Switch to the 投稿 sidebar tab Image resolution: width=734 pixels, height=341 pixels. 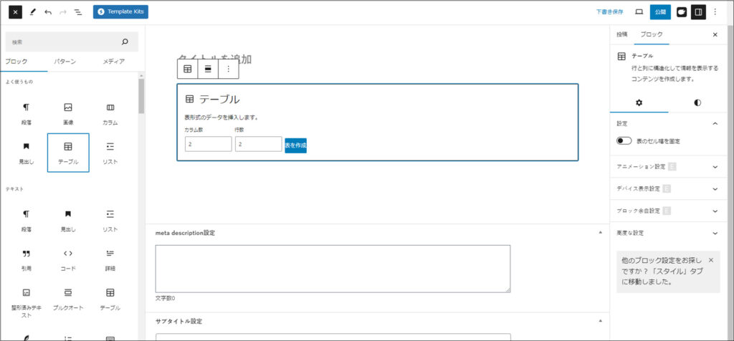click(621, 34)
